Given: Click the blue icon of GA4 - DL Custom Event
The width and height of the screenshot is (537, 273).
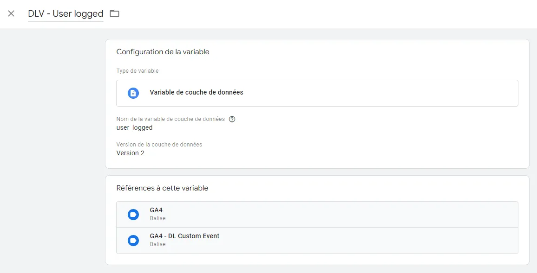Looking at the screenshot, I should [133, 241].
